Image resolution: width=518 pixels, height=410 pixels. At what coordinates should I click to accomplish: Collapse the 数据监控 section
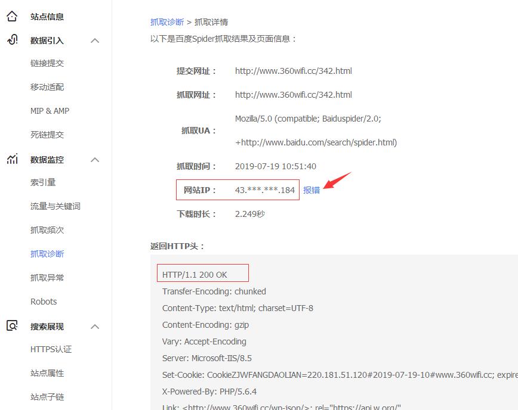(x=94, y=159)
